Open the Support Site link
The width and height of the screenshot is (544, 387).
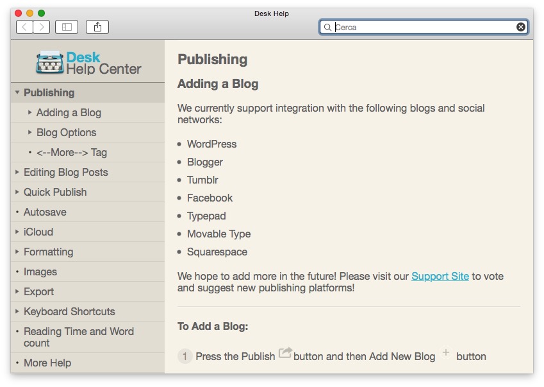click(440, 276)
